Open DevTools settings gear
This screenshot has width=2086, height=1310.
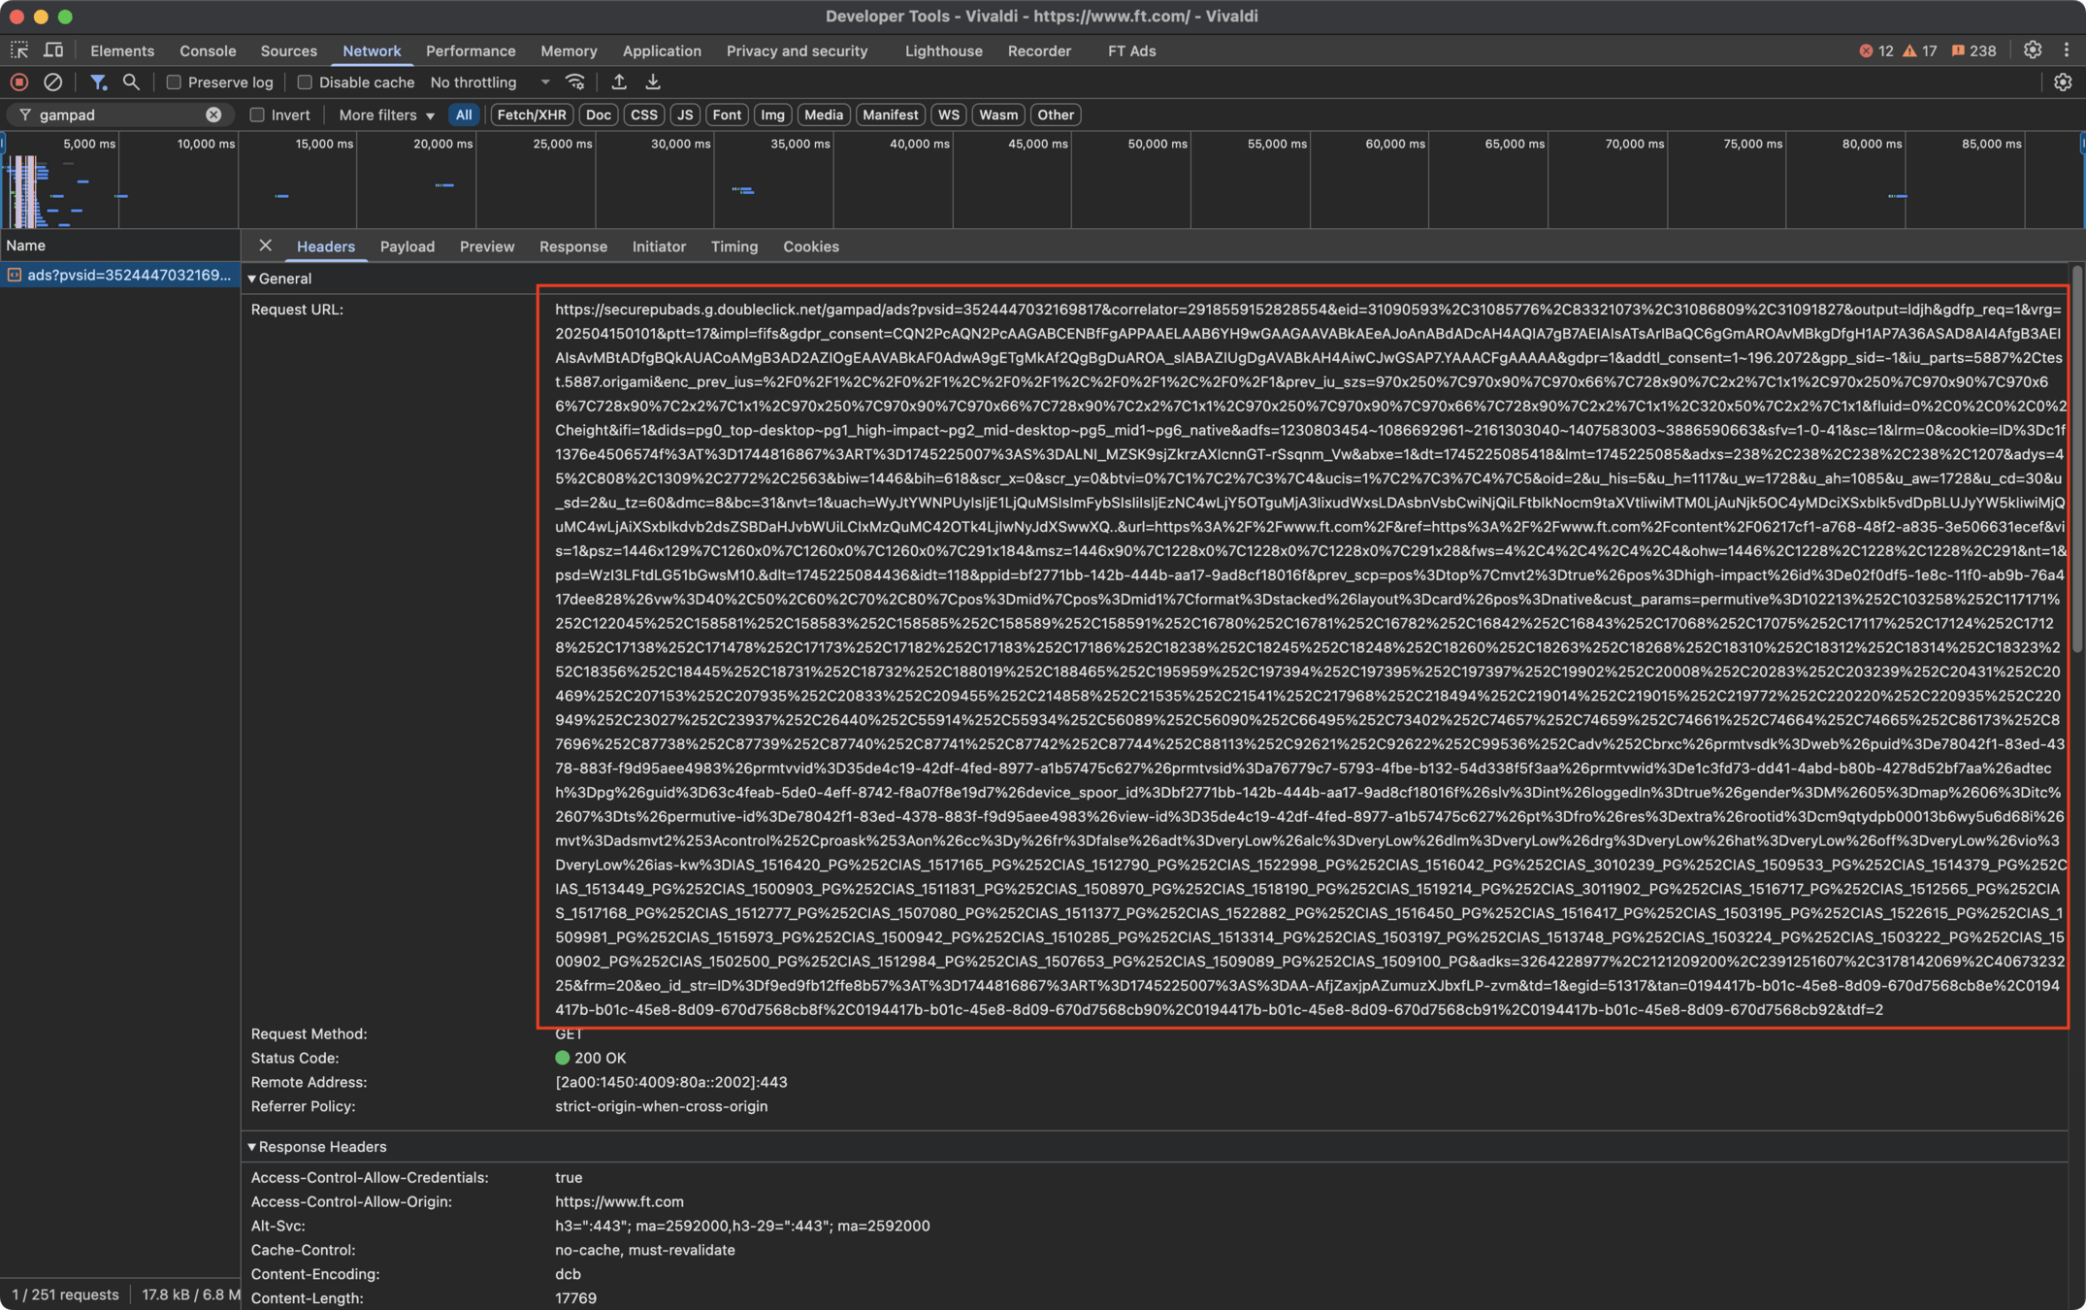[x=2033, y=50]
